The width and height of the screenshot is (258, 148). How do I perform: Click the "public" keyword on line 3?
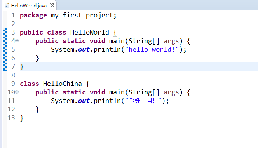coord(31,32)
